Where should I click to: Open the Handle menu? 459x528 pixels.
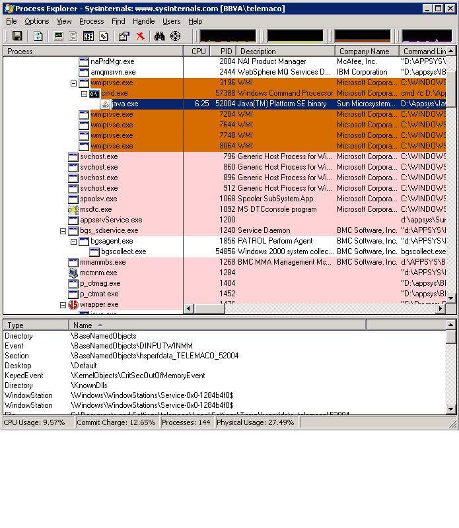click(x=143, y=21)
